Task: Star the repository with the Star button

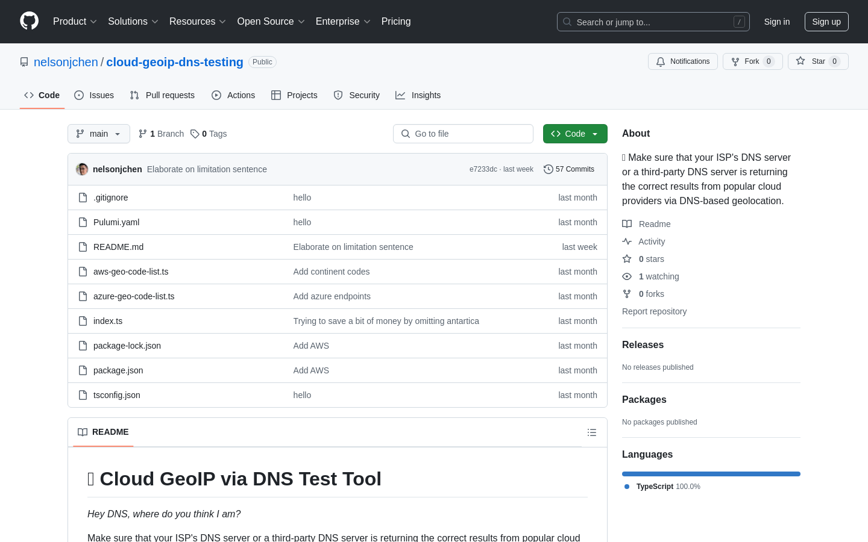Action: 818,61
